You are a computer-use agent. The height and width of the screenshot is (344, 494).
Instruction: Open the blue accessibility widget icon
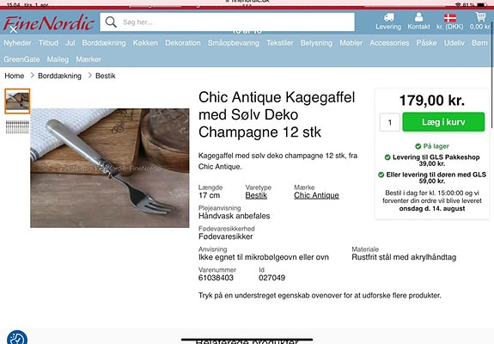pyautogui.click(x=17, y=337)
